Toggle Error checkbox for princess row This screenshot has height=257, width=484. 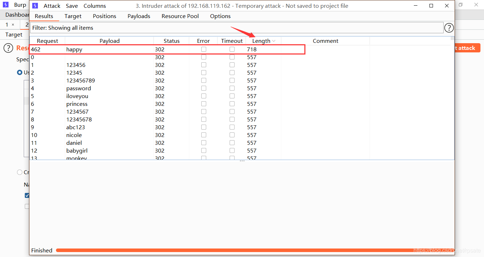(x=204, y=104)
